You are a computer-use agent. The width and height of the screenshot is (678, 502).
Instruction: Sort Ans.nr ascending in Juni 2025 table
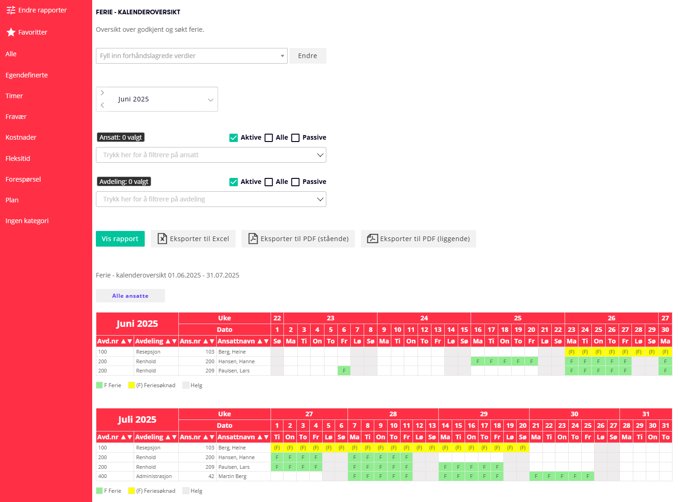pyautogui.click(x=206, y=341)
